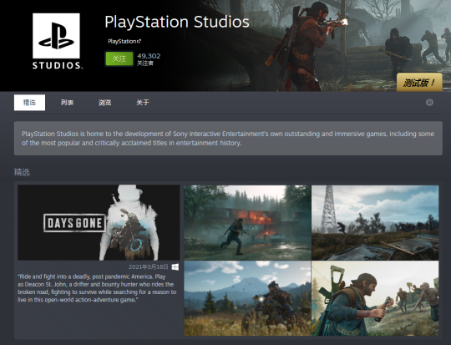Image resolution: width=451 pixels, height=345 pixels.
Task: Click the 测试版 beta badge
Action: (x=419, y=83)
